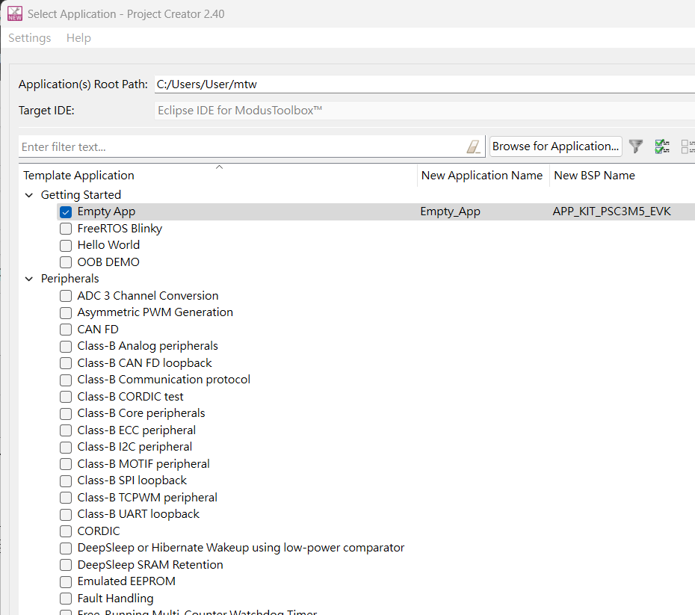Viewport: 695px width, 615px height.
Task: Select the Hello World label
Action: tap(108, 245)
